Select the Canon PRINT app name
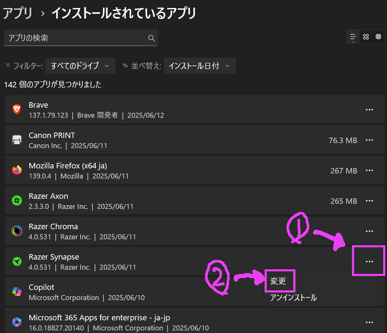Image resolution: width=387 pixels, height=333 pixels. click(x=52, y=135)
